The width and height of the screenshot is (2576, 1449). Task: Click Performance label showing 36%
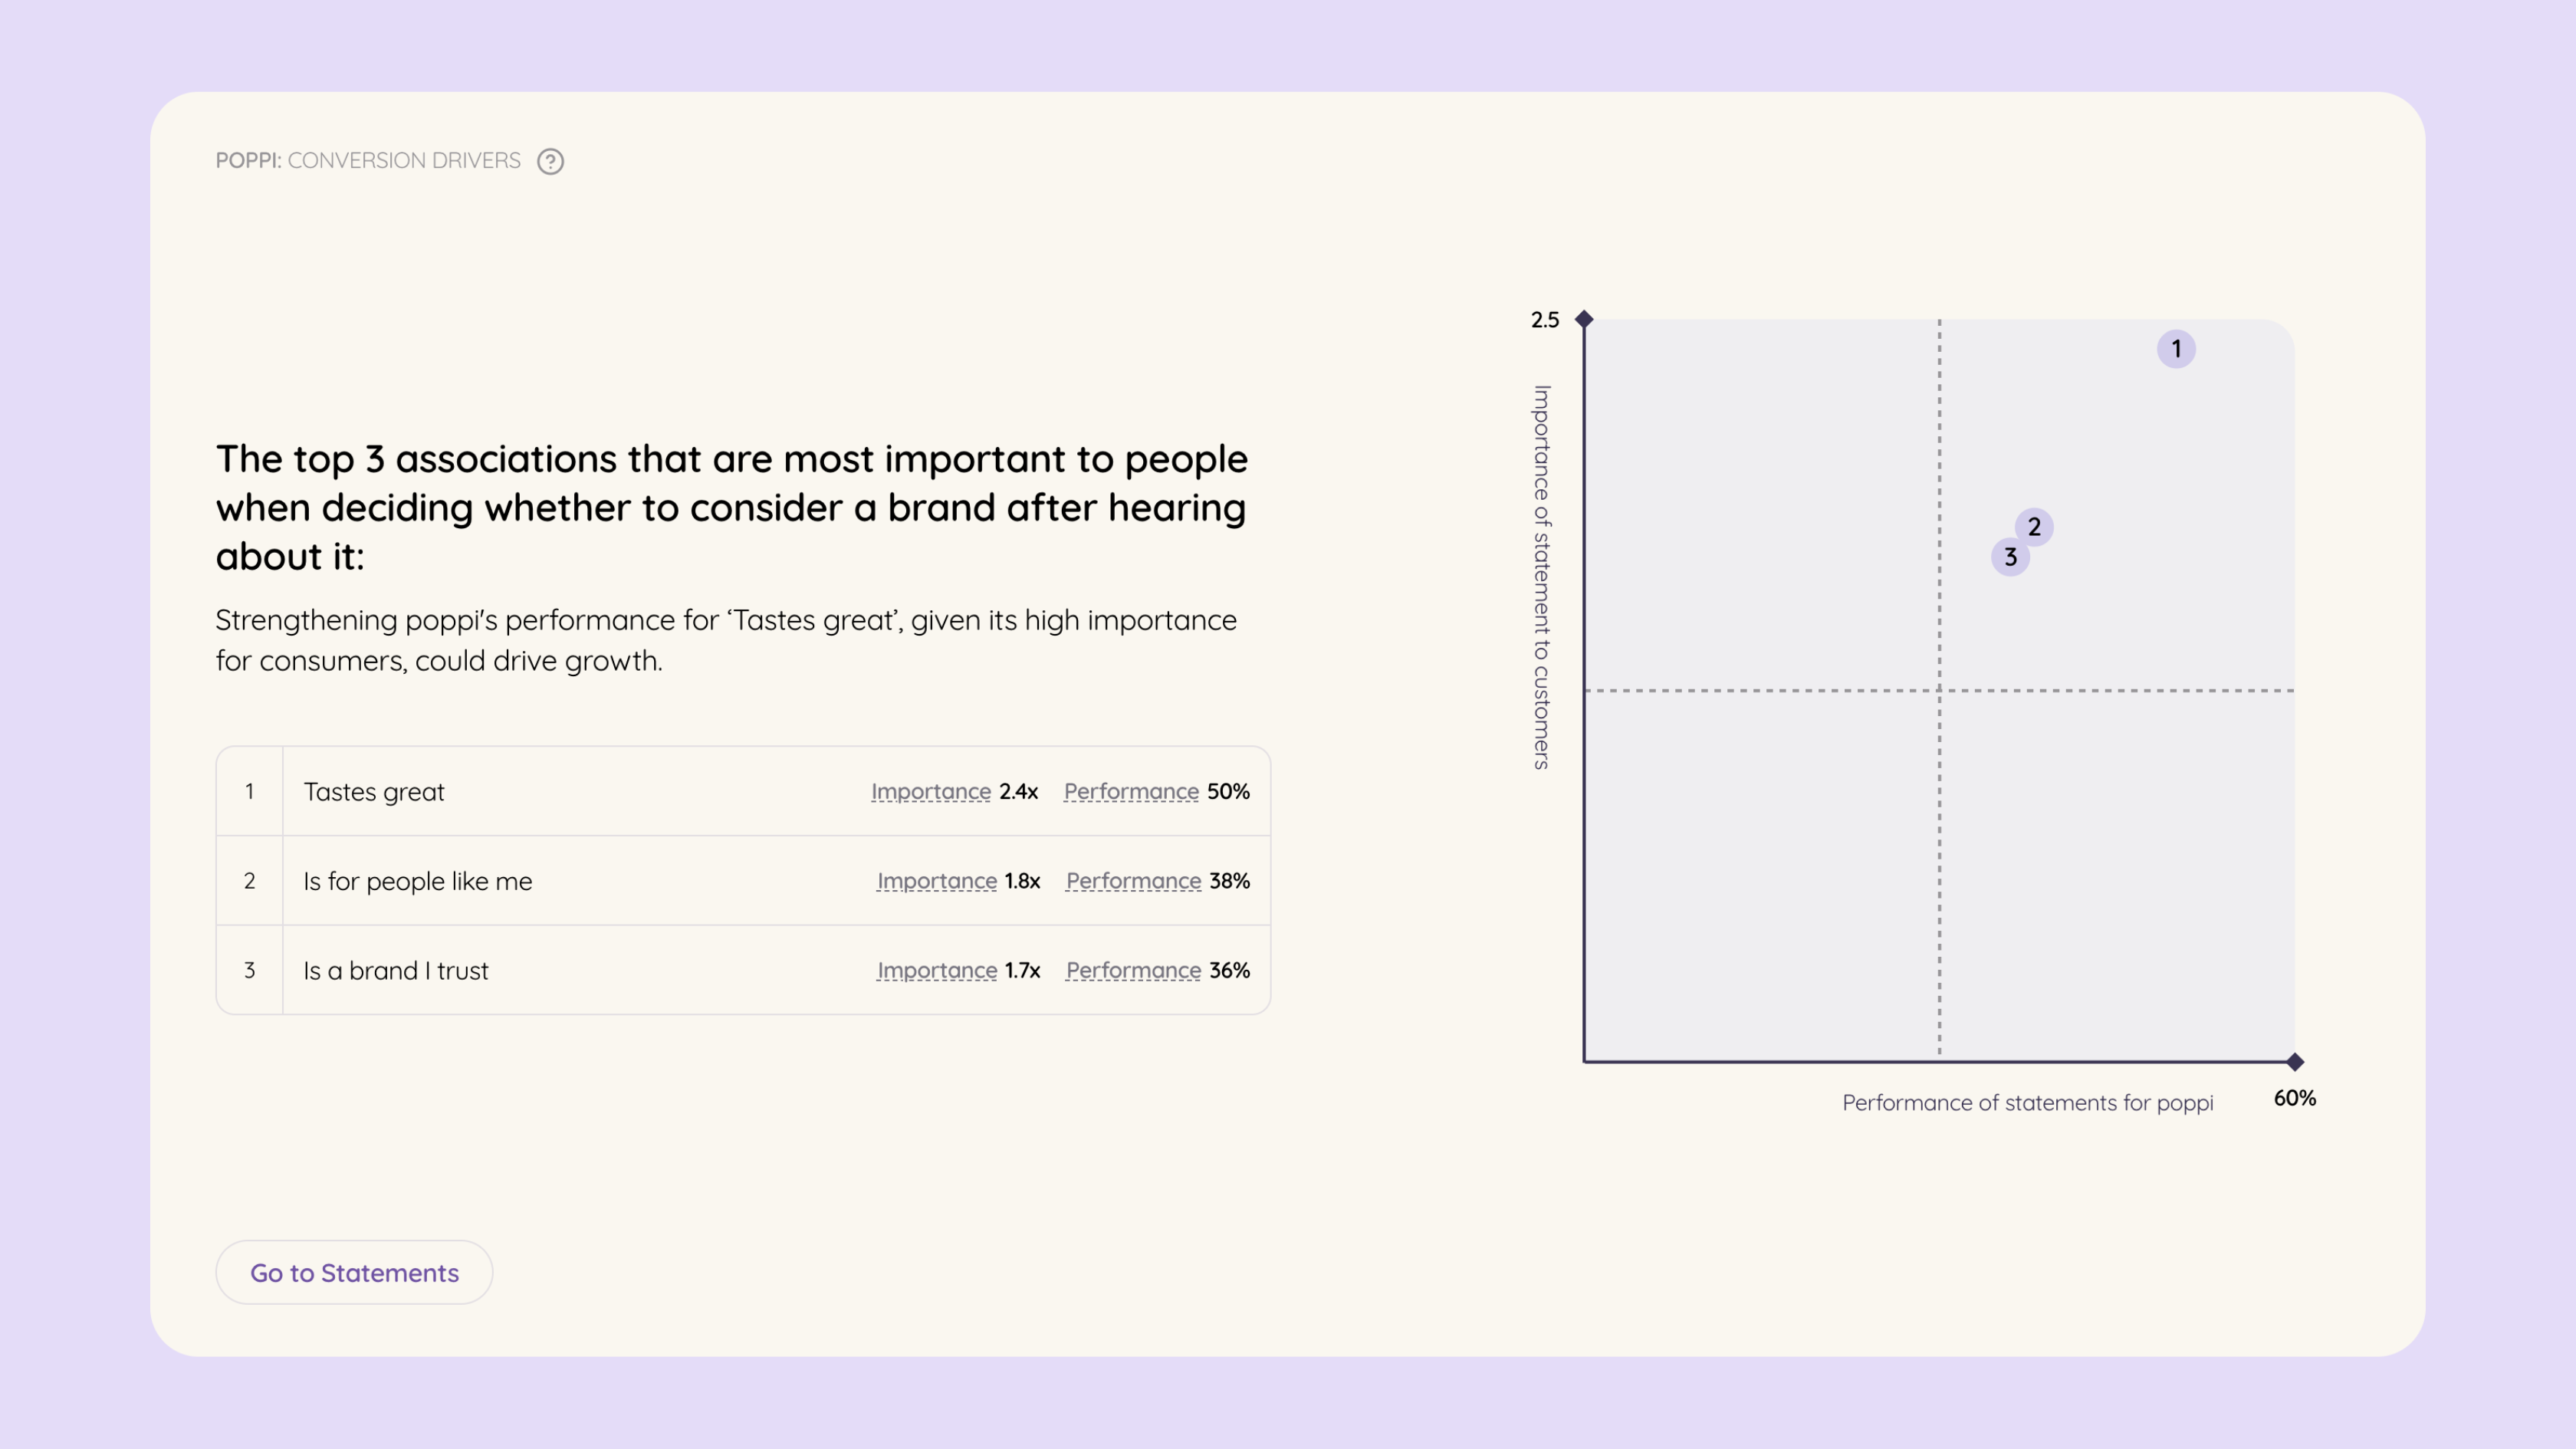pyautogui.click(x=1133, y=971)
